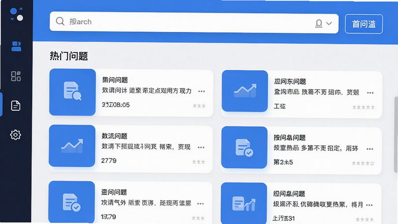
Task: Open the 查问问题 card title
Action: click(x=114, y=192)
